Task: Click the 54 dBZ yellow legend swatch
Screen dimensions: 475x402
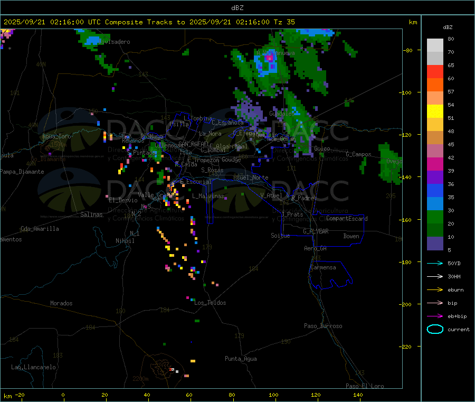Action: [435, 111]
